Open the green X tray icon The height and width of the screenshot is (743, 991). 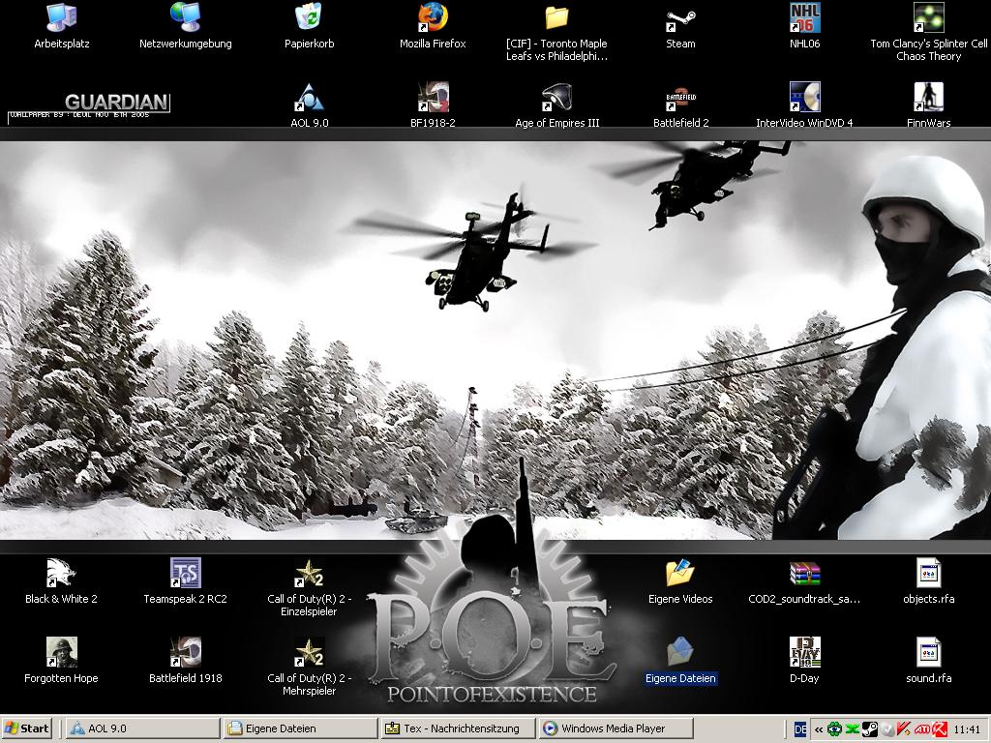pos(853,729)
